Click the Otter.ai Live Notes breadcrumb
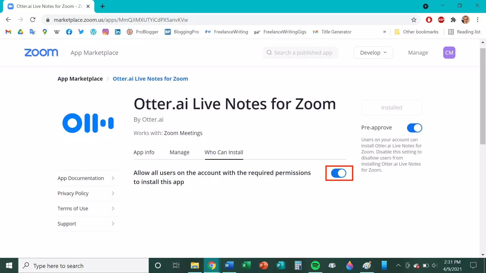This screenshot has height=273, width=486. click(150, 79)
